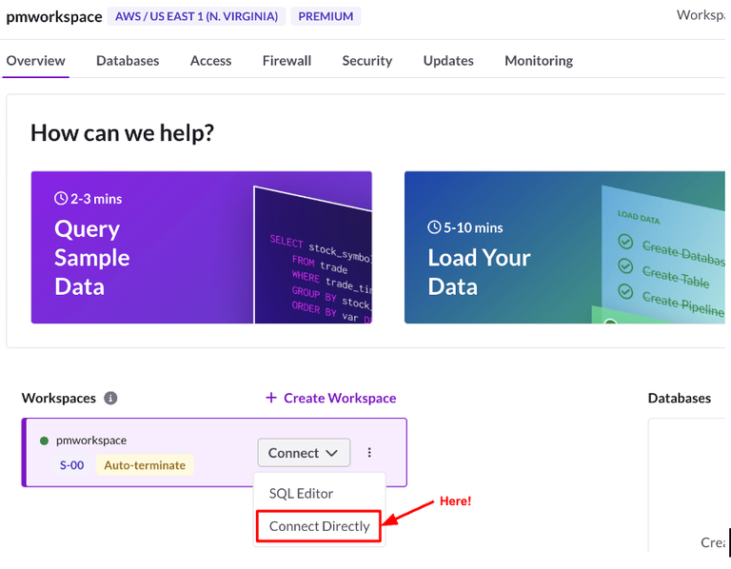Switch to the Databases tab
731x569 pixels.
[x=128, y=61]
